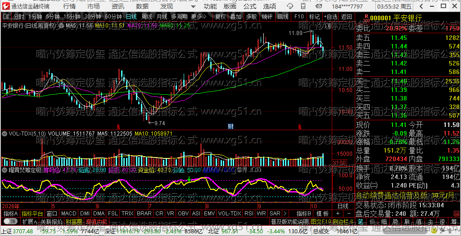Select the SAR indicator tab
Viewport: 461px width, 236px height.
click(x=275, y=214)
